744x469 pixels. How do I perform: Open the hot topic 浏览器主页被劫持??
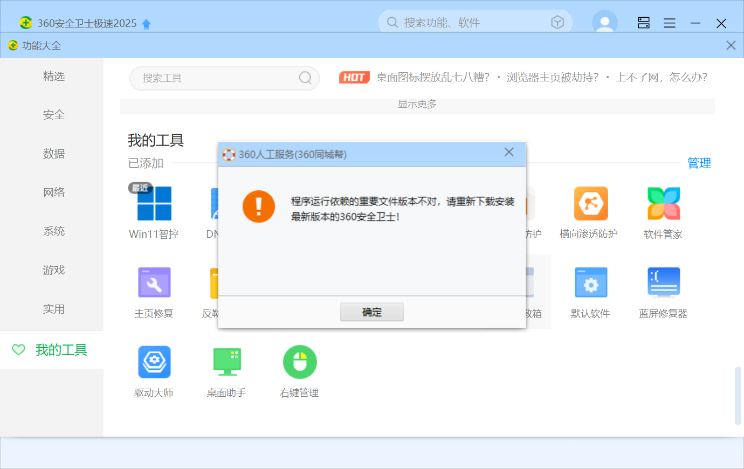point(553,78)
